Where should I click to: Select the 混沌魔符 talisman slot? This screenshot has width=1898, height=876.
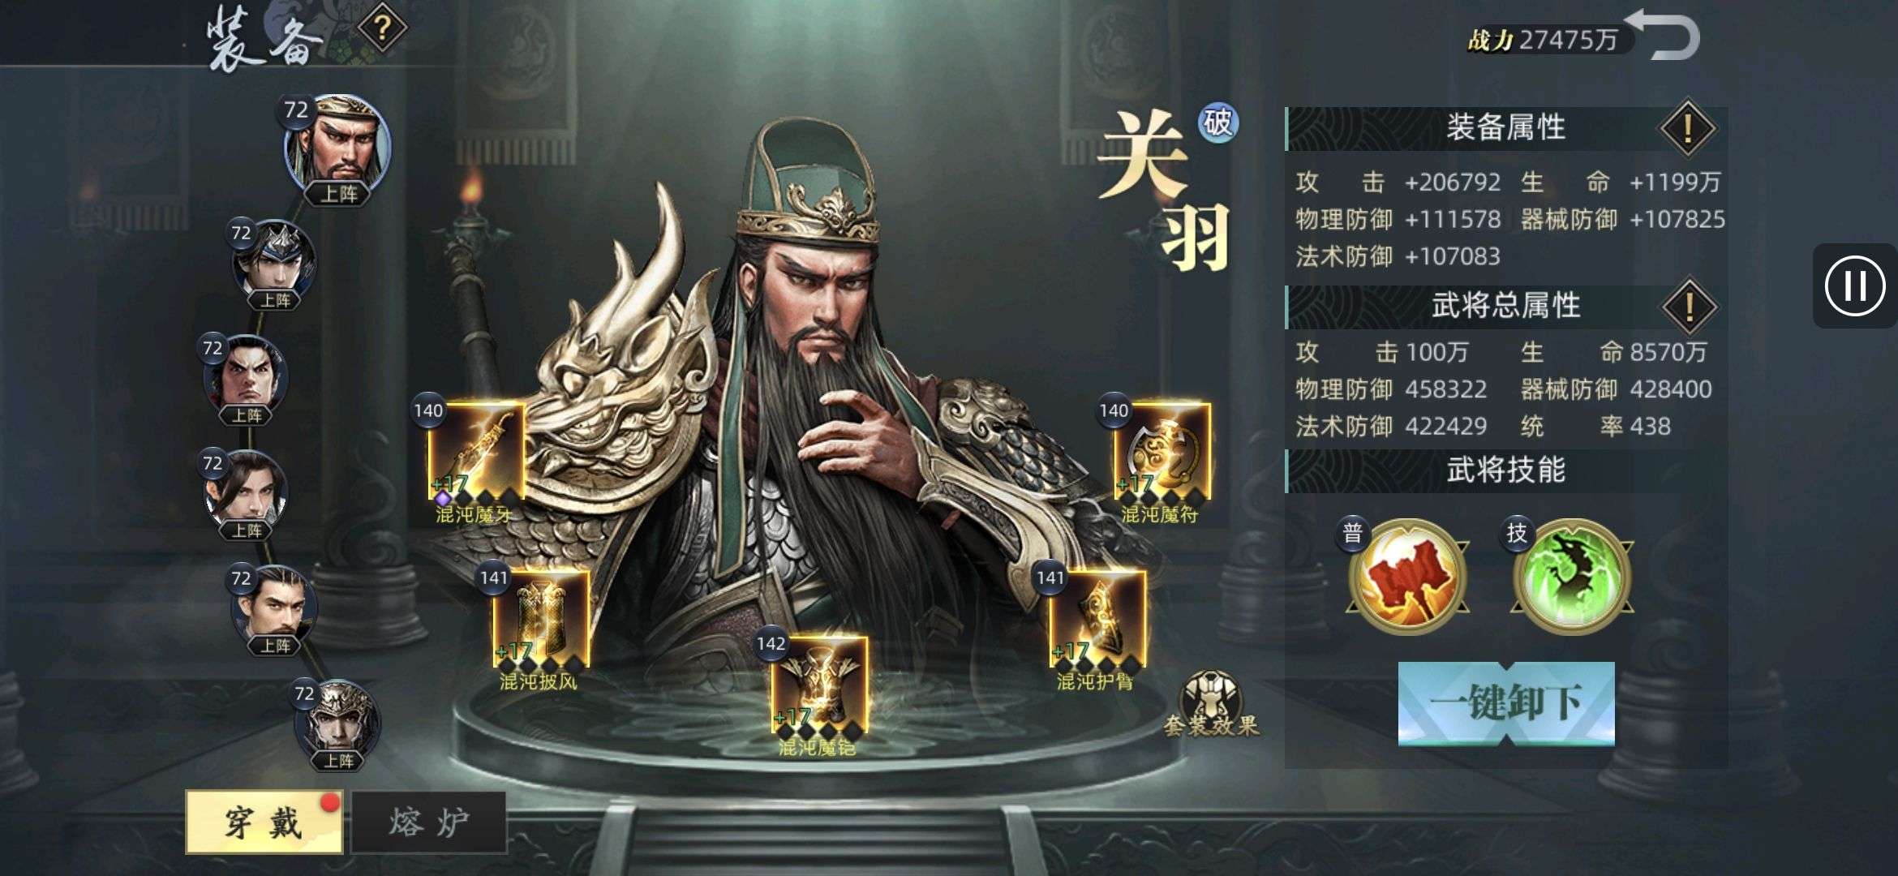click(x=1162, y=451)
